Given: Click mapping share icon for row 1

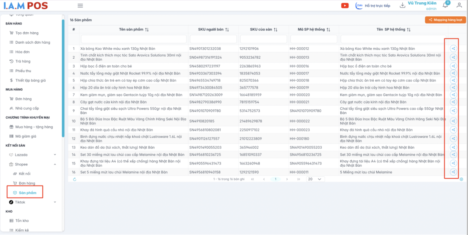Looking at the screenshot, I should (x=453, y=48).
